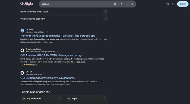Click magnifier icon on 'Gs1 app download' chip

coord(60,99)
